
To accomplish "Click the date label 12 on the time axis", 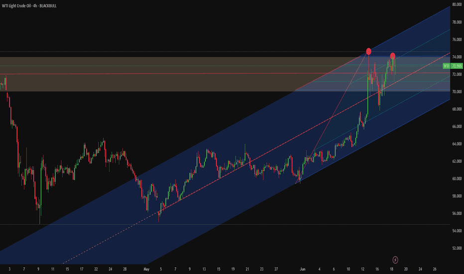I will click(x=362, y=269).
